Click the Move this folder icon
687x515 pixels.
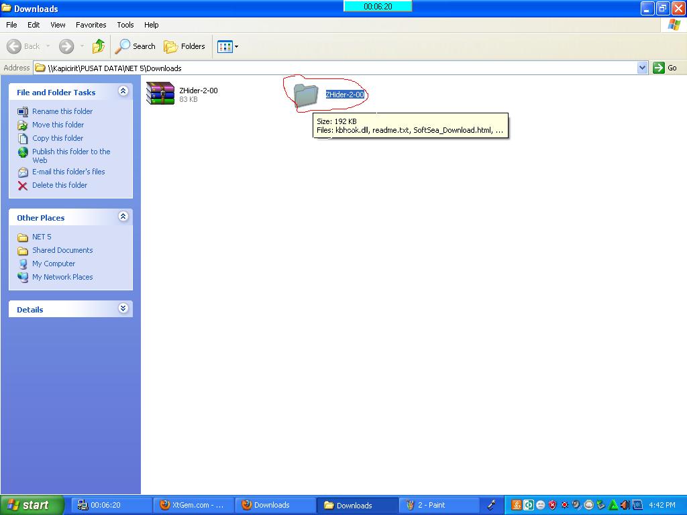tap(23, 125)
